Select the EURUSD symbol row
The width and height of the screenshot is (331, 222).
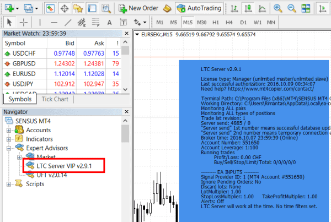(x=62, y=74)
